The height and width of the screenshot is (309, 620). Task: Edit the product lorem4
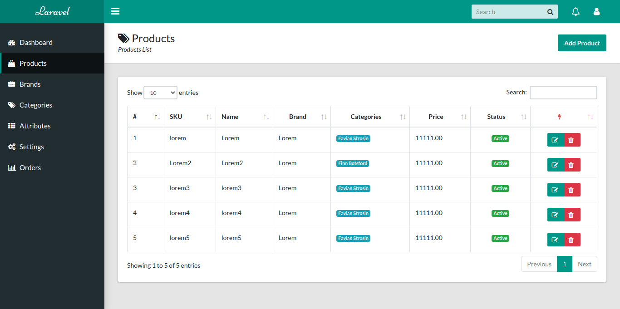[x=556, y=215]
